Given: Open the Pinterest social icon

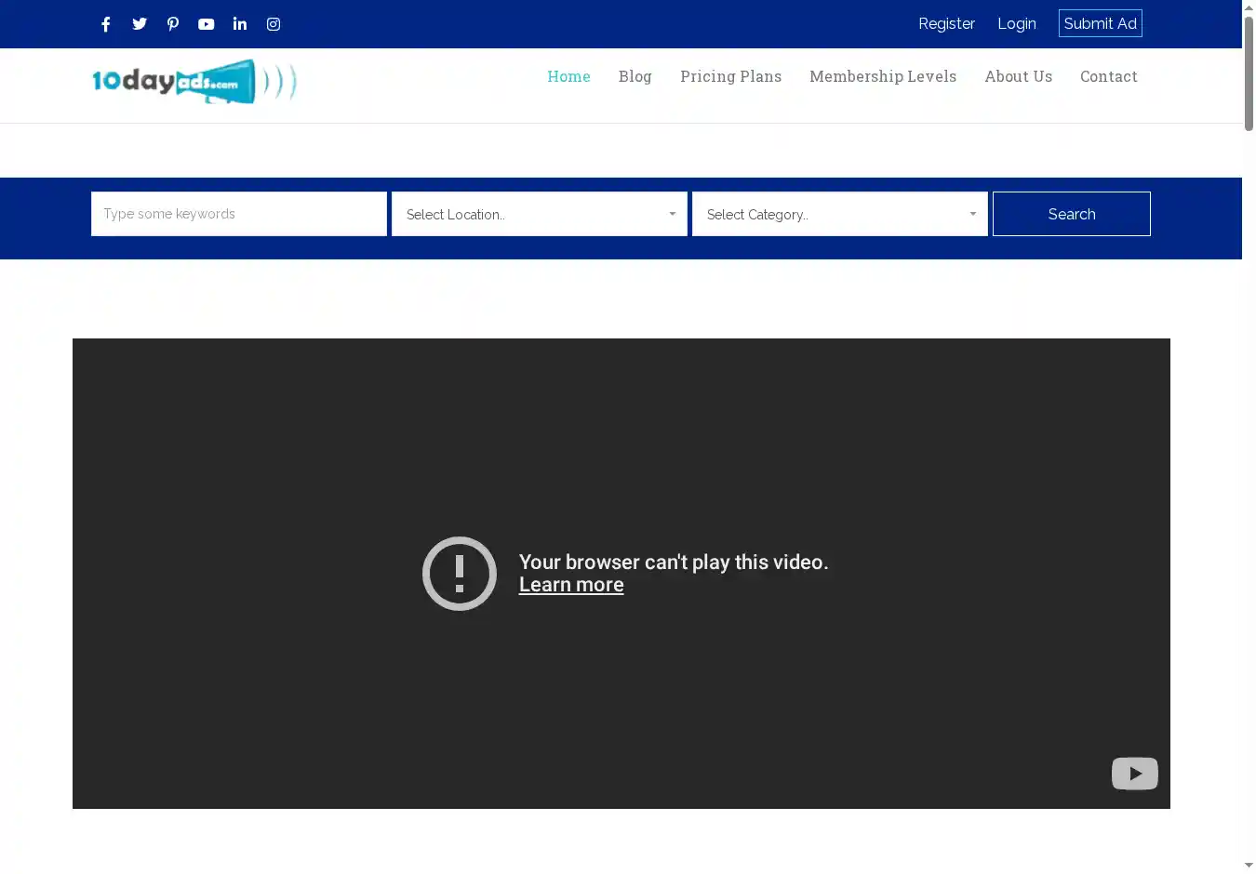Looking at the screenshot, I should point(173,24).
